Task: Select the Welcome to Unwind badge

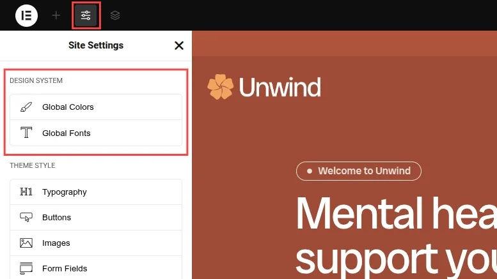Action: pos(358,171)
